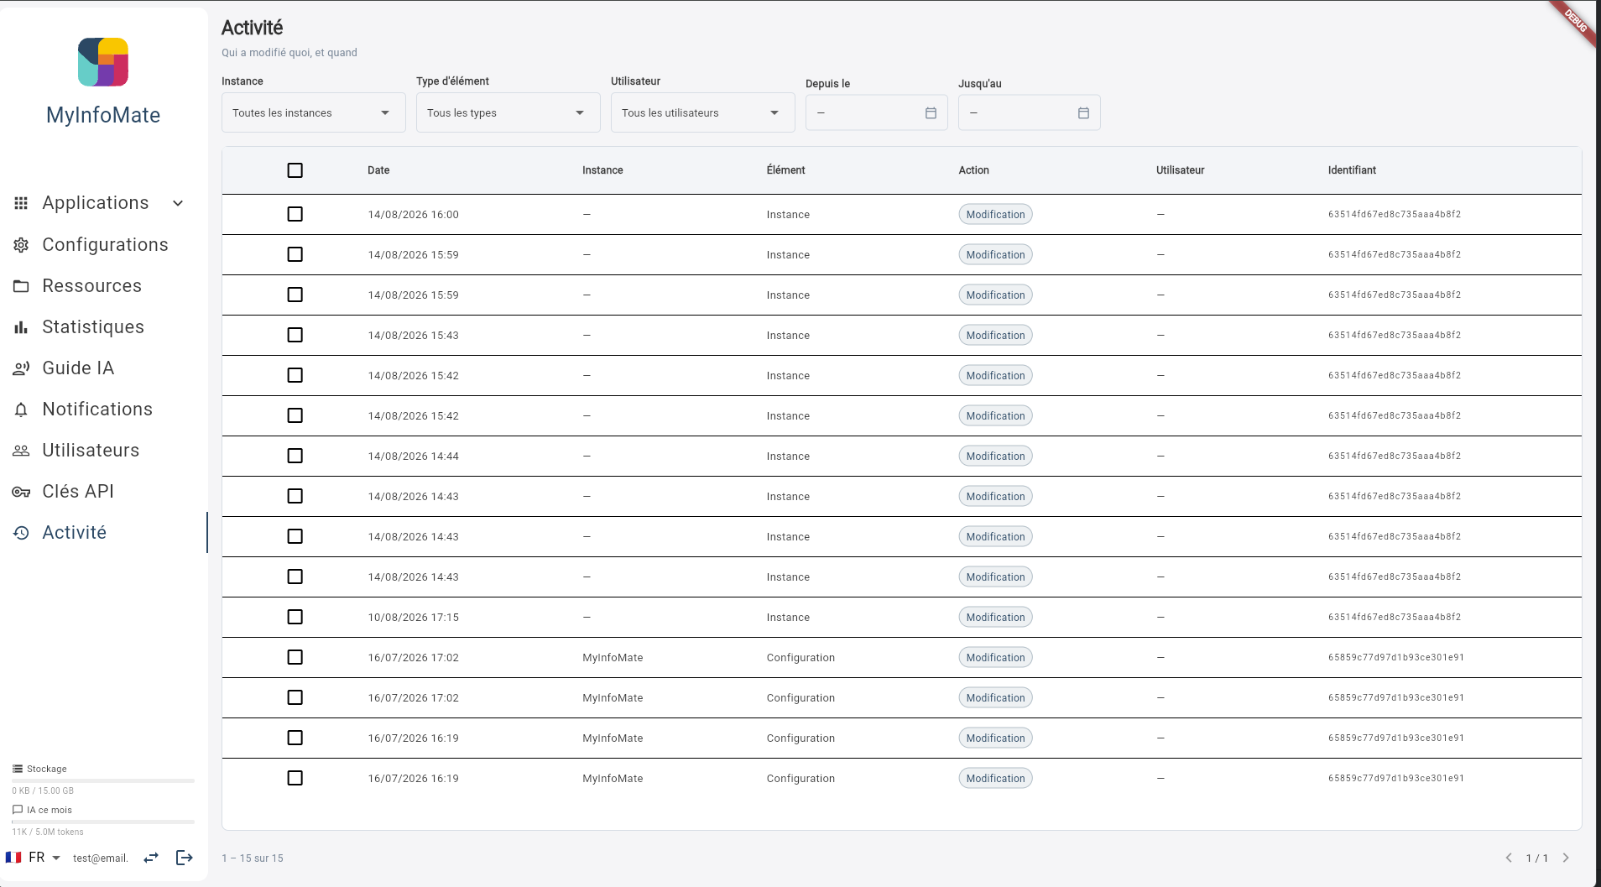Screen dimensions: 1601x887
Task: Click the logout icon beside the email
Action: tap(185, 858)
